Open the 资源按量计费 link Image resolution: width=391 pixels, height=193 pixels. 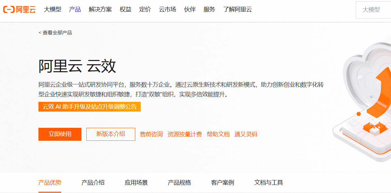click(x=185, y=134)
